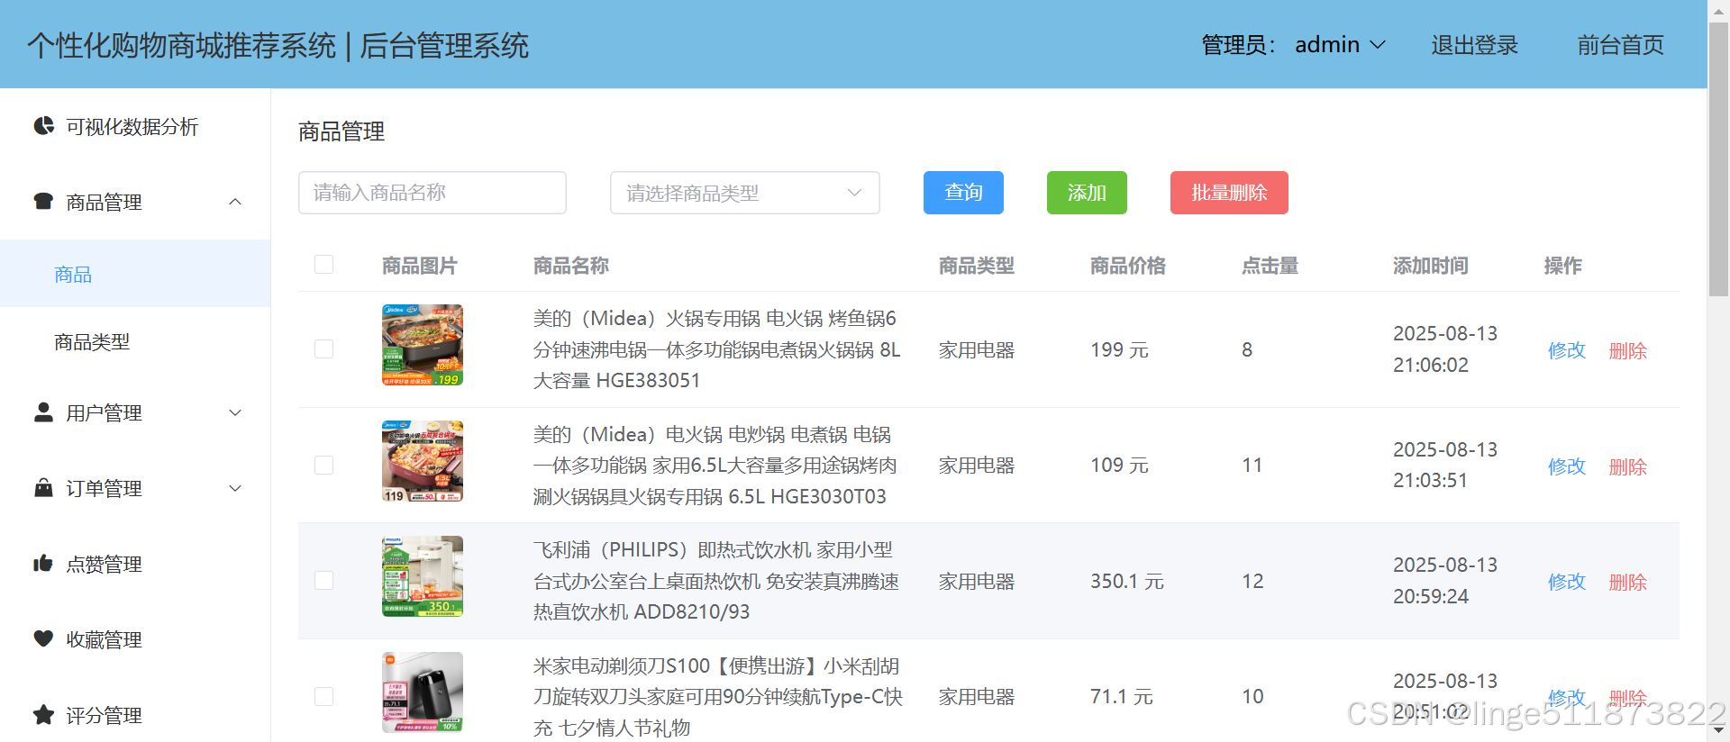The height and width of the screenshot is (742, 1730).
Task: Click 退出登录 in the header
Action: click(1475, 45)
